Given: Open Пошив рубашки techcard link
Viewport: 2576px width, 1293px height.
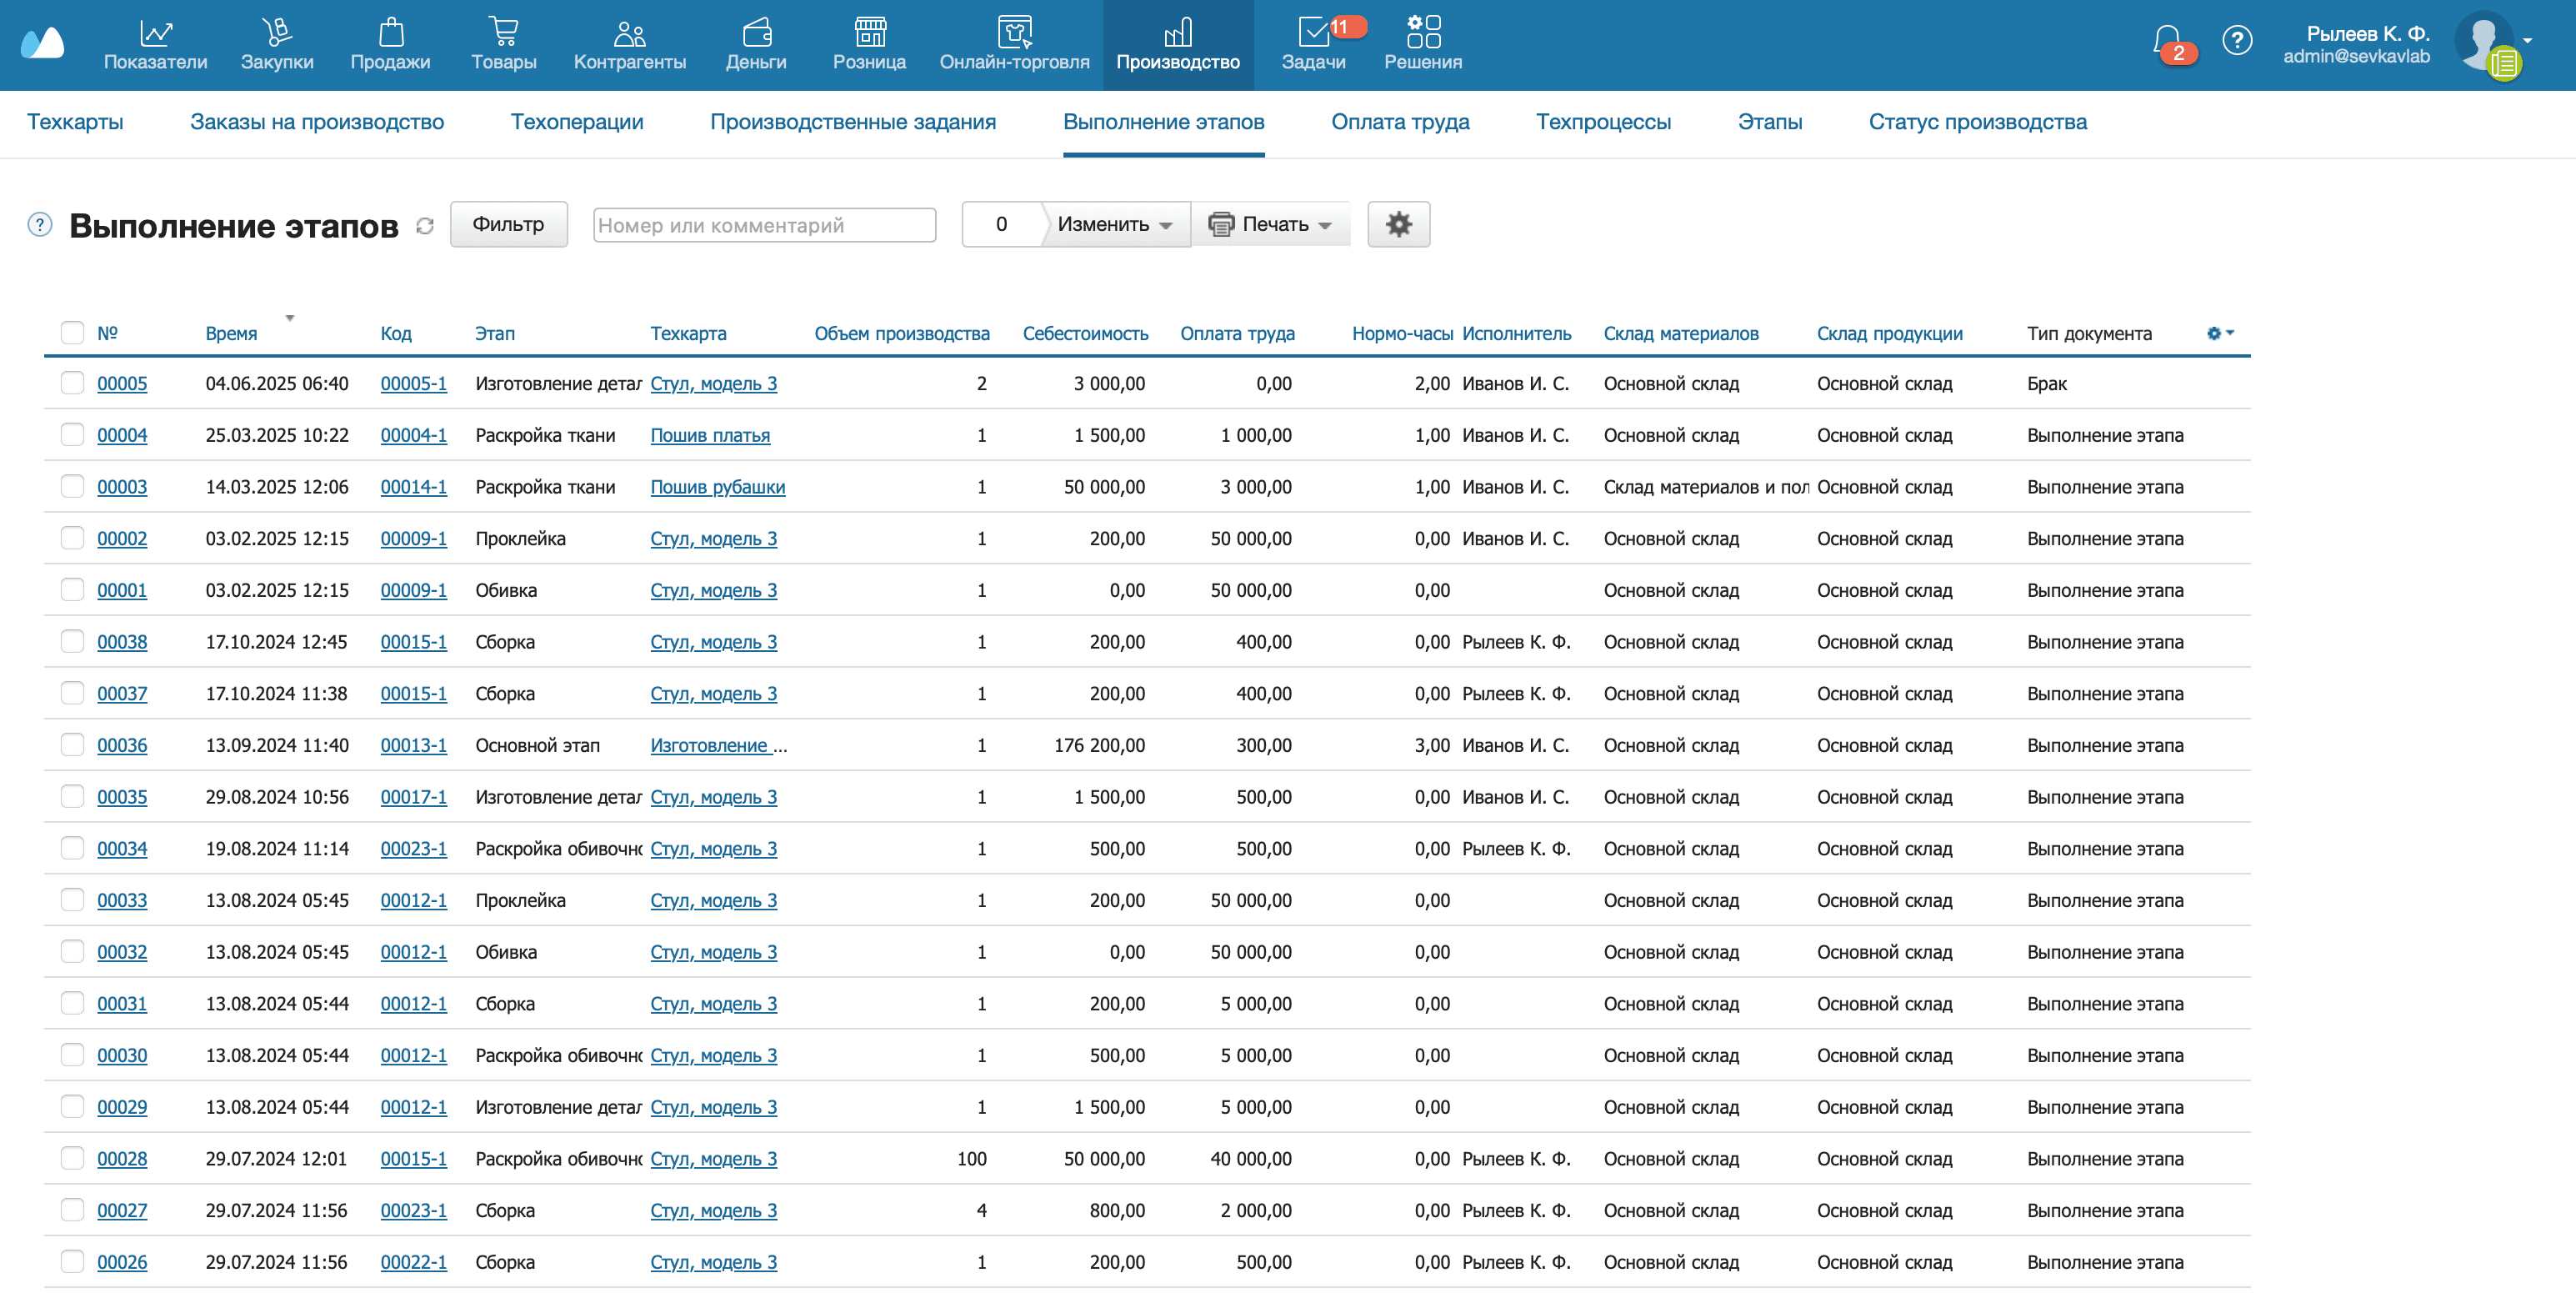Looking at the screenshot, I should tap(717, 487).
